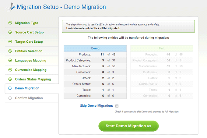
Task: Open the Entities Selection step
Action: pyautogui.click(x=29, y=51)
